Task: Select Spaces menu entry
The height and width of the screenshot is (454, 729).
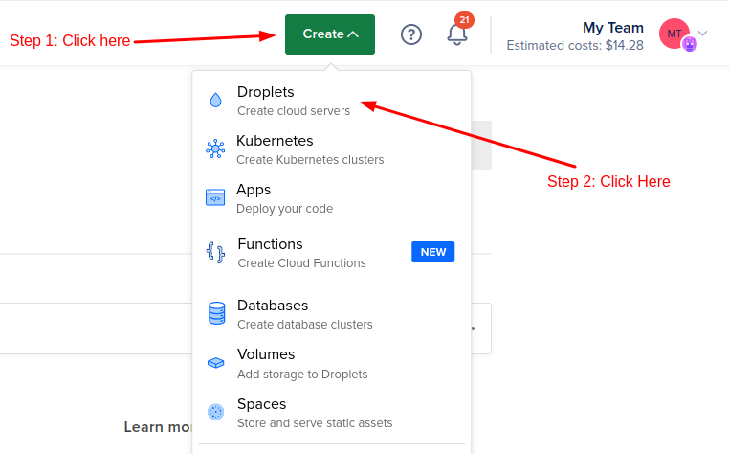Action: pyautogui.click(x=331, y=413)
